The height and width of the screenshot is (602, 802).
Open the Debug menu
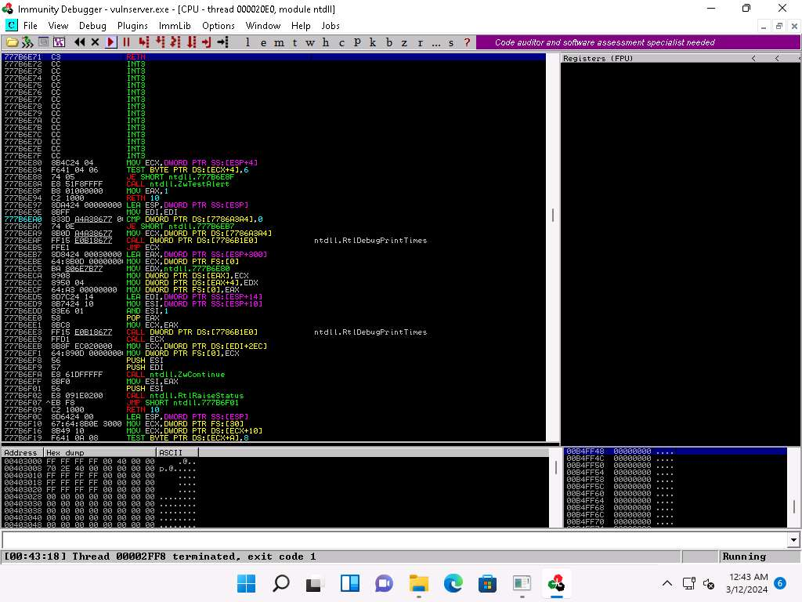click(x=92, y=26)
